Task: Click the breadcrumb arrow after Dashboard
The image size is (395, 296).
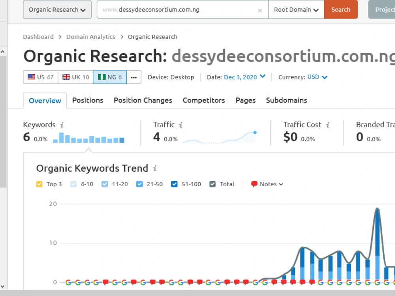Action: (60, 37)
